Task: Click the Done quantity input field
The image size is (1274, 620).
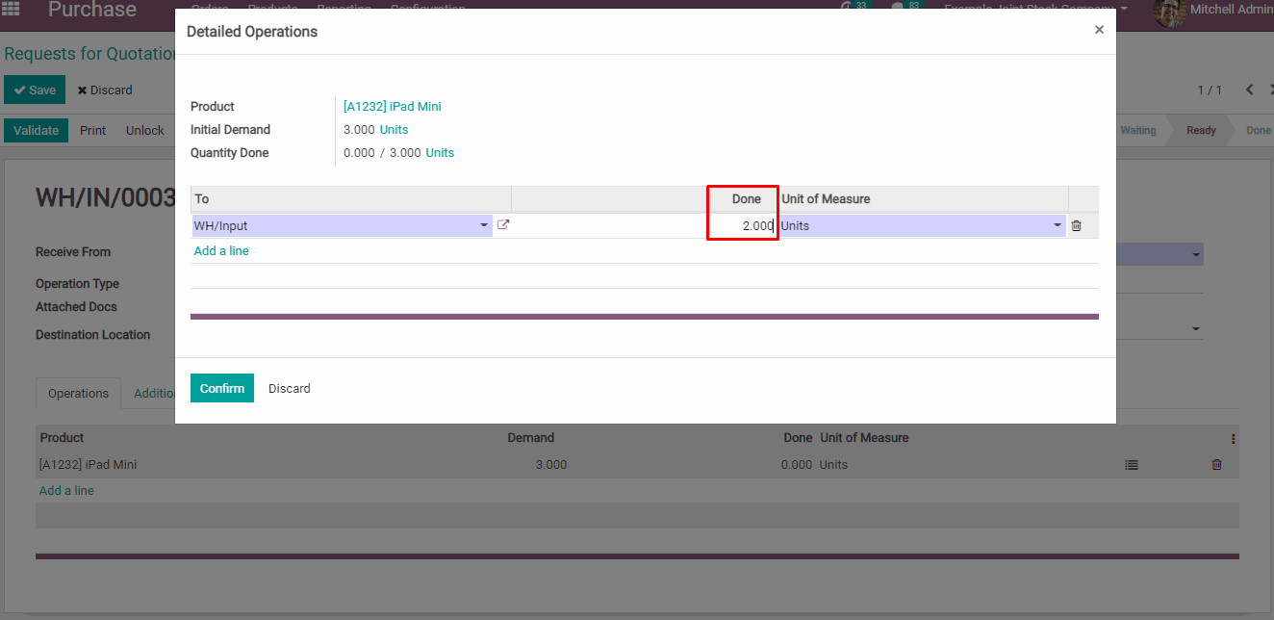Action: click(742, 226)
